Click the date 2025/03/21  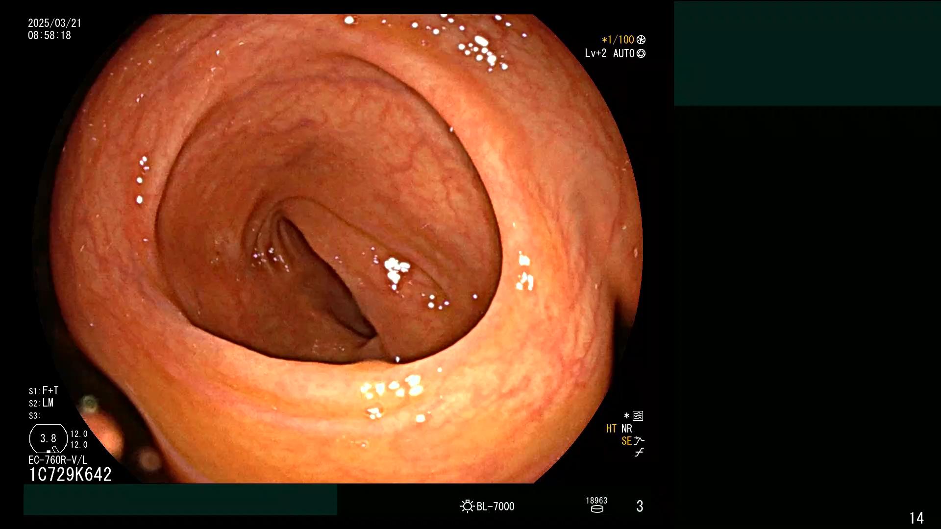coord(54,23)
